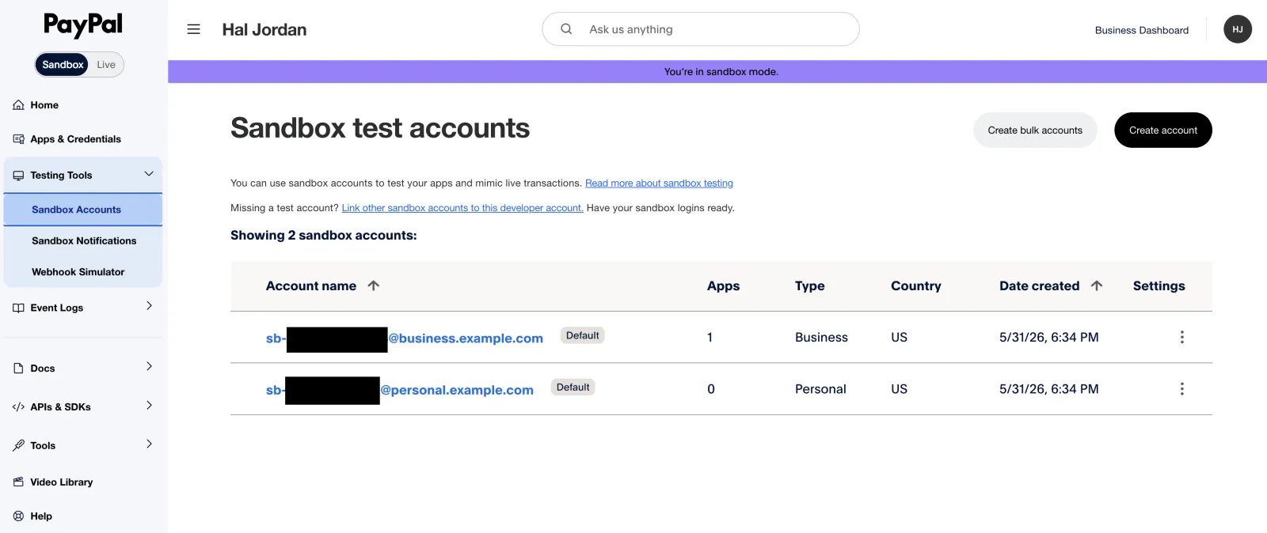The width and height of the screenshot is (1267, 533).
Task: Click Showing 2 sandbox accounts text
Action: click(323, 236)
